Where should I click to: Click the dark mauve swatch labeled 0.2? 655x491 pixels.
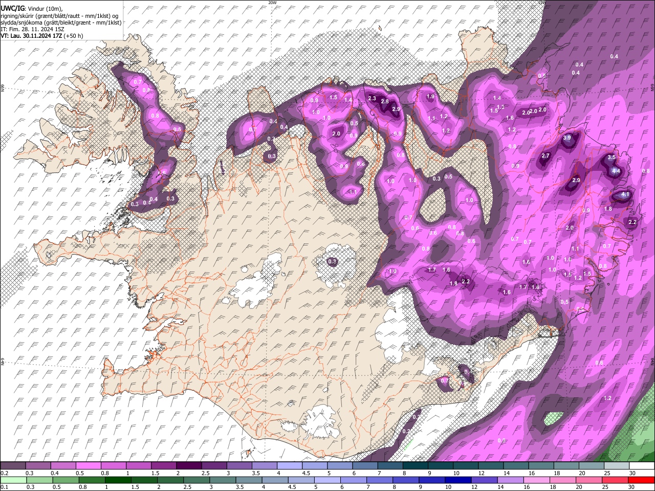[x=13, y=466]
